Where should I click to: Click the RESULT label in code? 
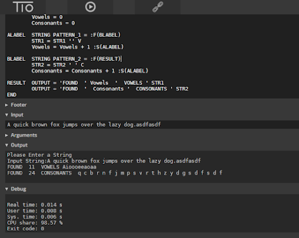16,83
